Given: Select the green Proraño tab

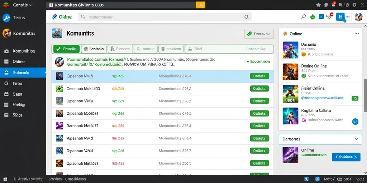Looking at the screenshot, I should pos(66,49).
